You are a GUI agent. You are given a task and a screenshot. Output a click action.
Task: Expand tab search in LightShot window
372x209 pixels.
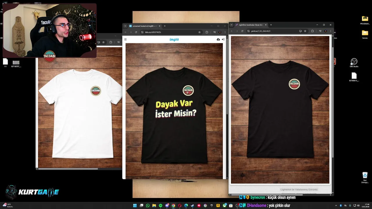tap(232, 25)
